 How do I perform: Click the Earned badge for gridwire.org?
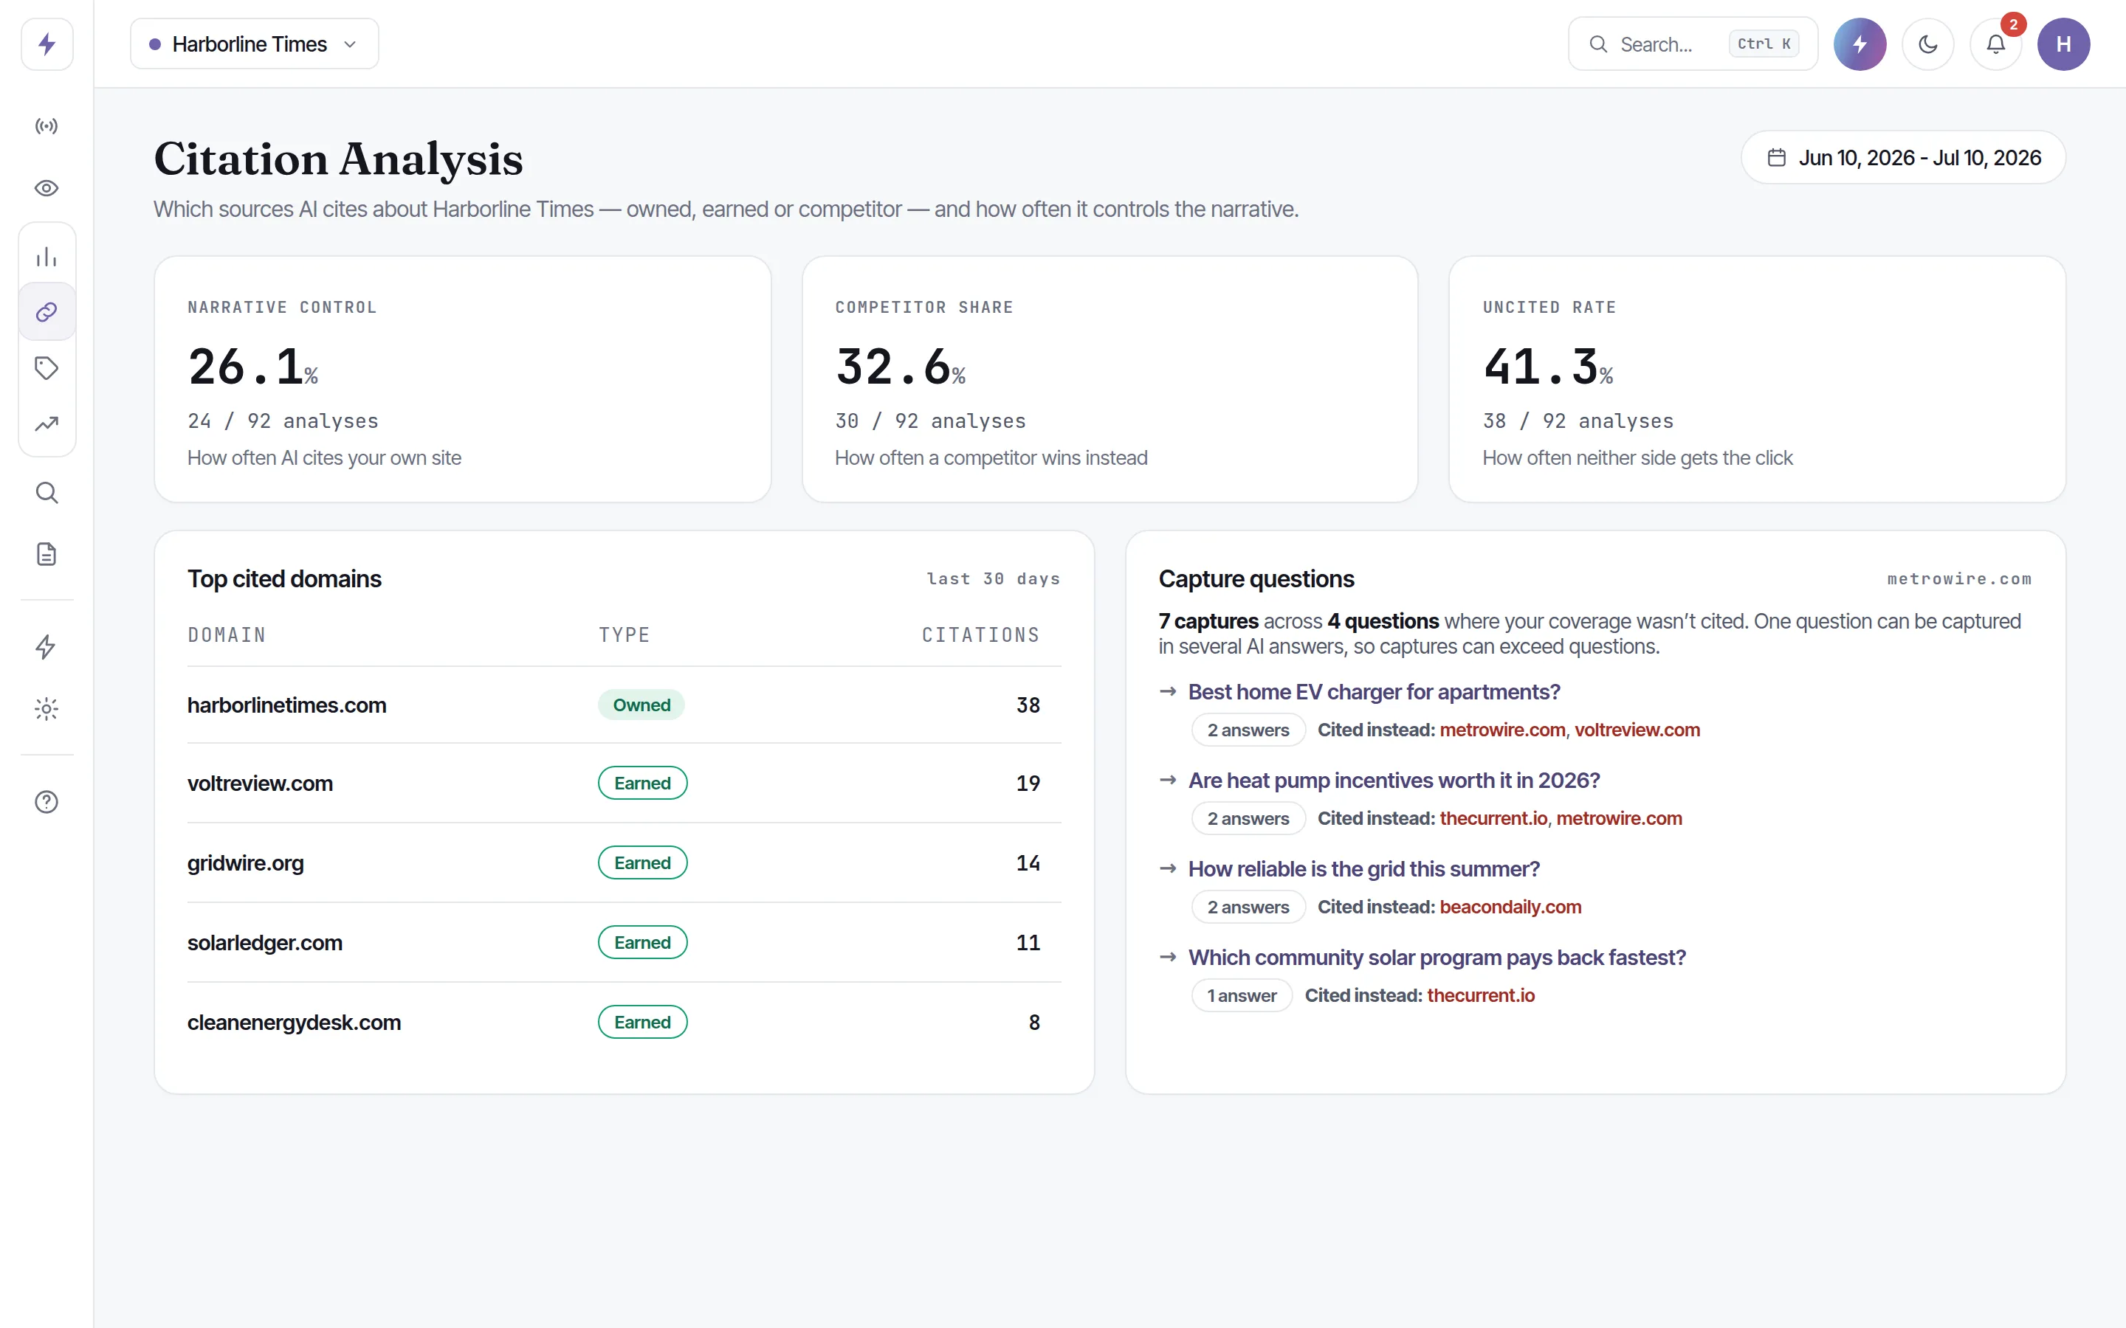point(642,863)
